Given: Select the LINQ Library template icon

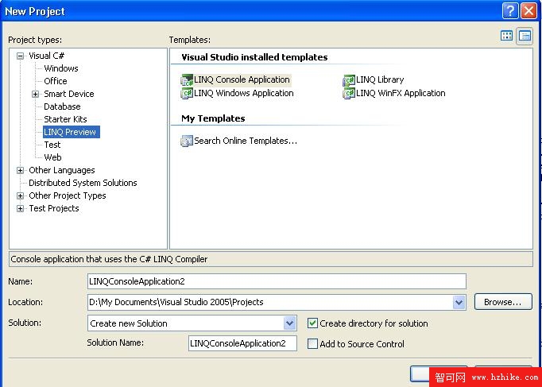Looking at the screenshot, I should click(x=349, y=80).
